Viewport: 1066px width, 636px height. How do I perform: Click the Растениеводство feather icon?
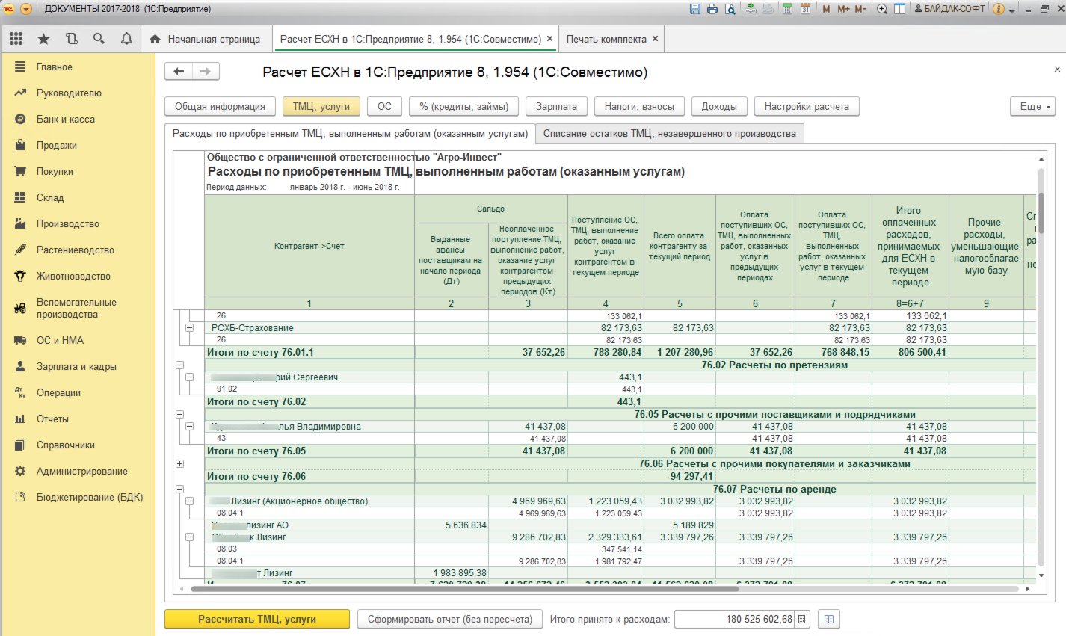(20, 250)
